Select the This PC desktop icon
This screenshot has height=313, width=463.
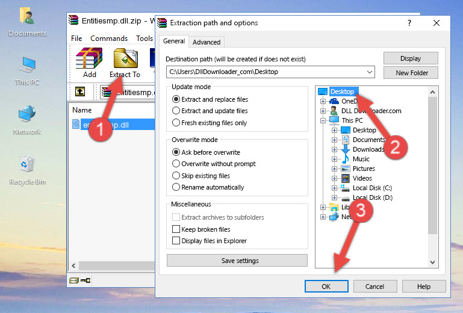(x=27, y=70)
